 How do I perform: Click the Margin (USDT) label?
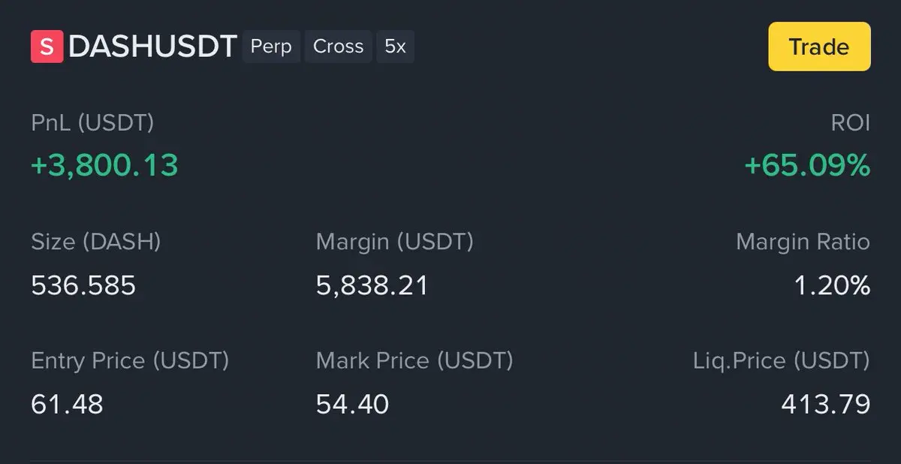coord(395,242)
